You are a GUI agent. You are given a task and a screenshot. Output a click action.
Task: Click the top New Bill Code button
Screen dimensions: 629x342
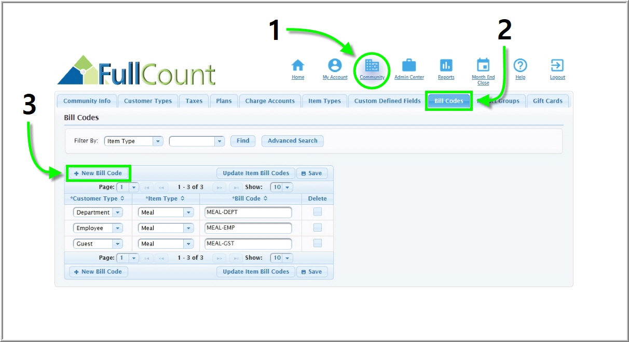[98, 173]
